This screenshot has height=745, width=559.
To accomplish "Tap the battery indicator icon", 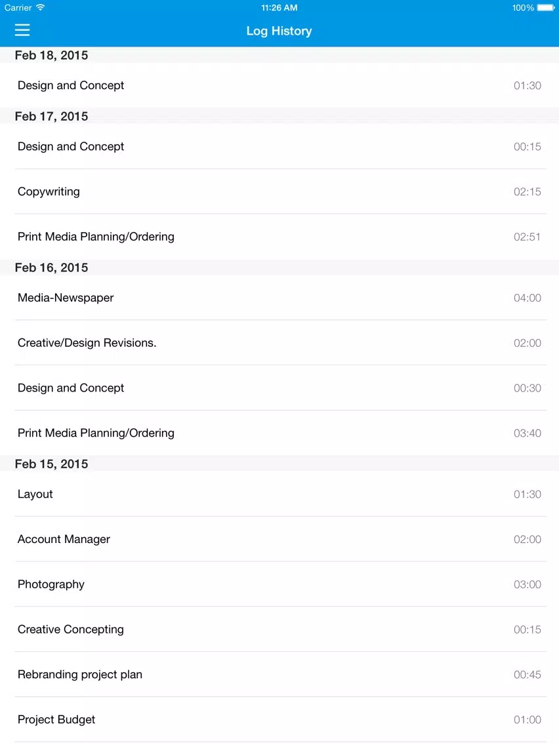I will coord(545,8).
